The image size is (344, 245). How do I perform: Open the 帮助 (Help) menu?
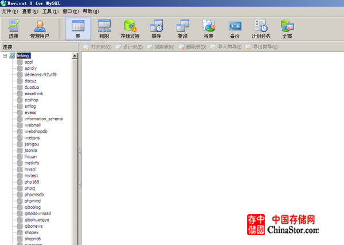(91, 11)
